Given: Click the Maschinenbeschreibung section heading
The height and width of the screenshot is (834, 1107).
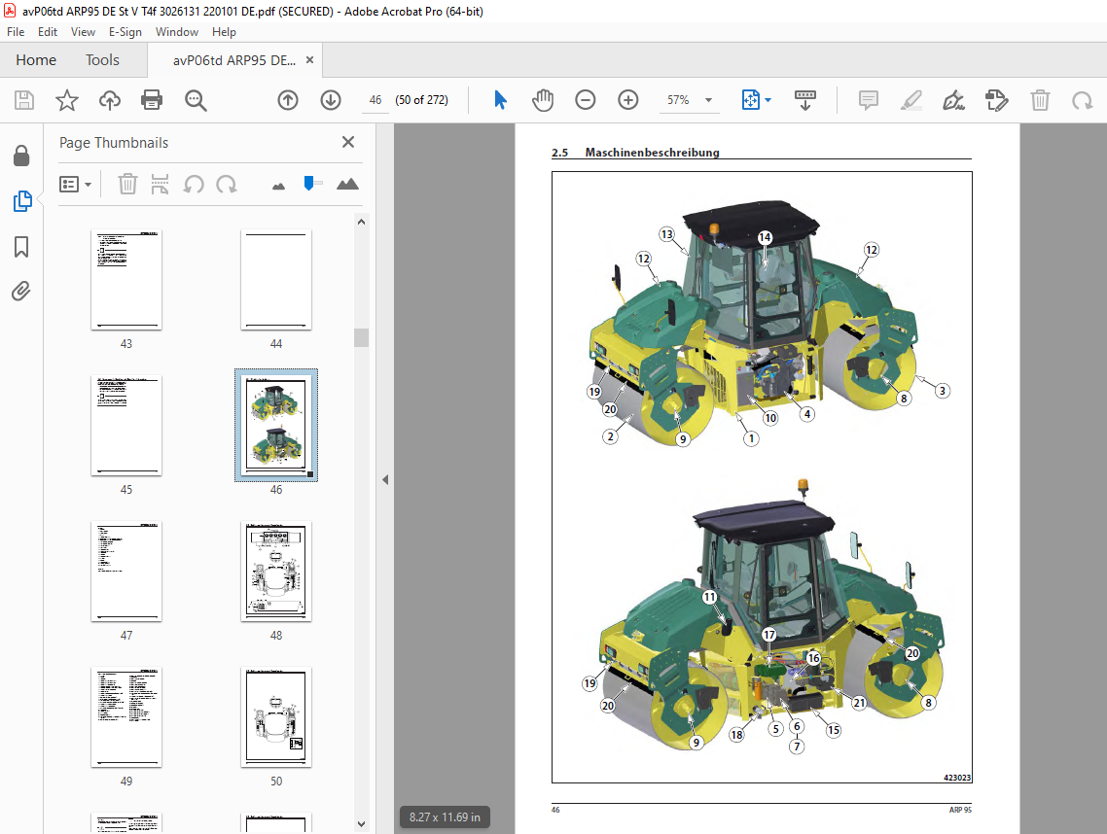Looking at the screenshot, I should coord(652,153).
